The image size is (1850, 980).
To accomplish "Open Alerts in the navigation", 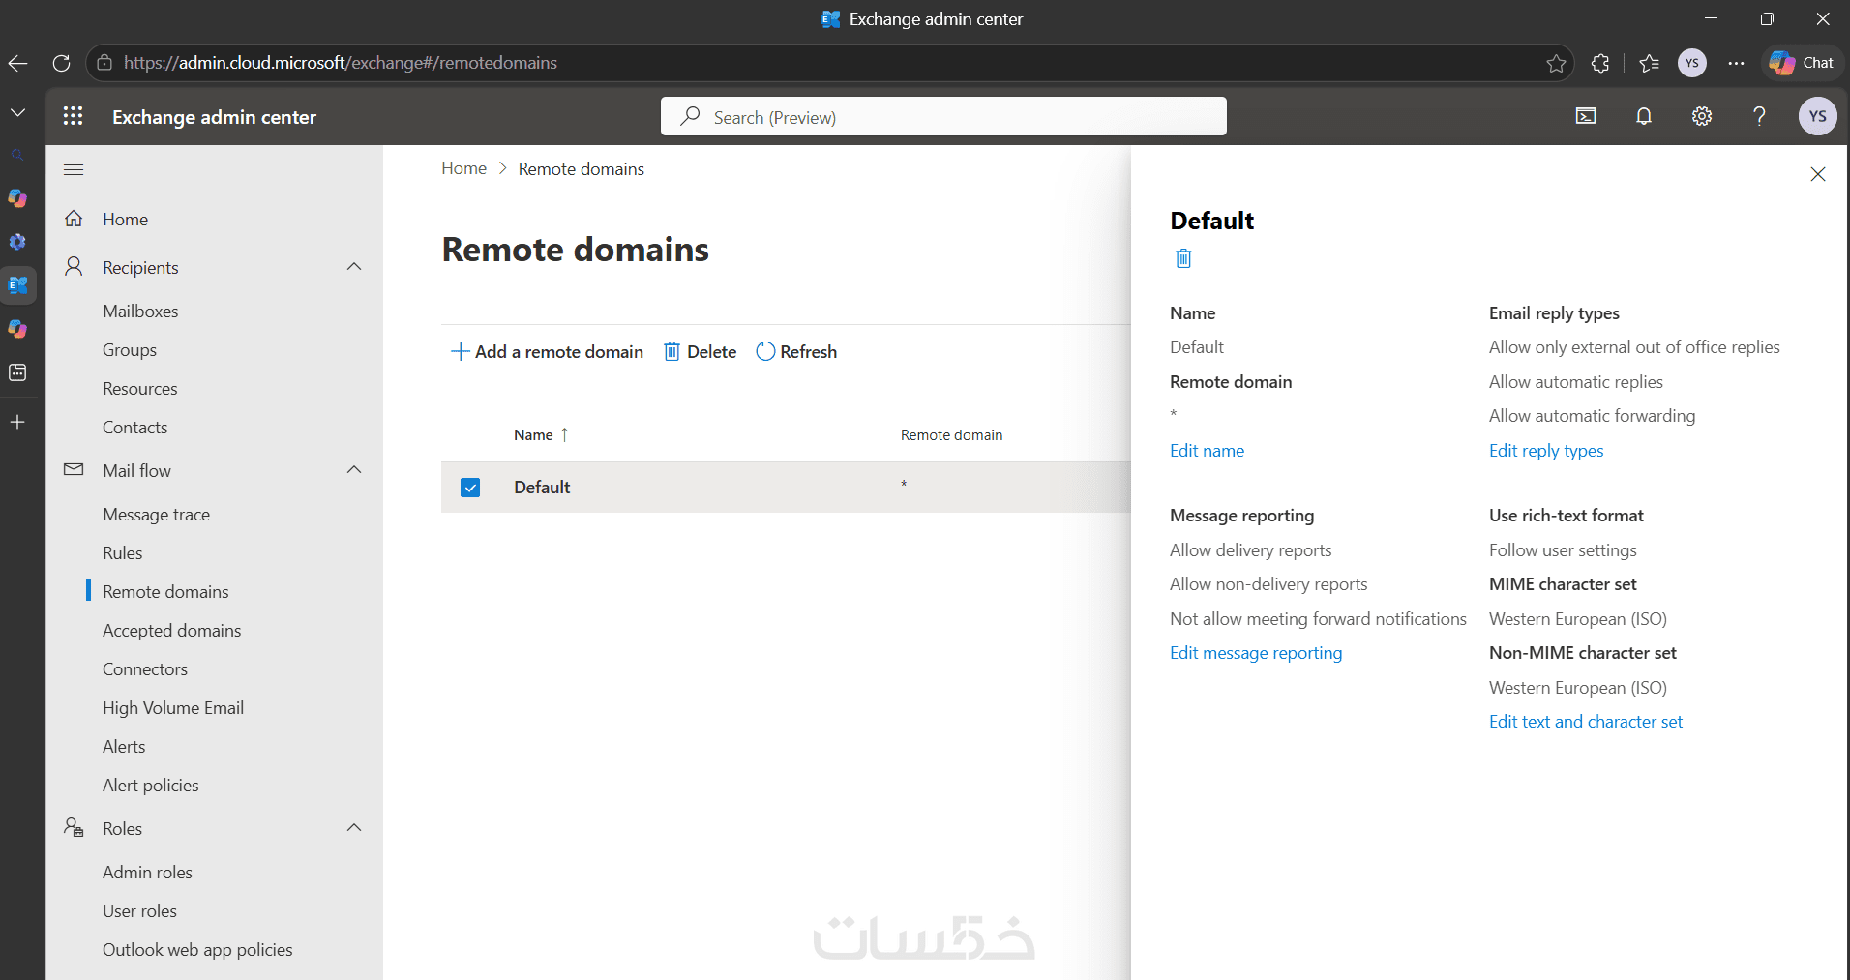I will [124, 747].
